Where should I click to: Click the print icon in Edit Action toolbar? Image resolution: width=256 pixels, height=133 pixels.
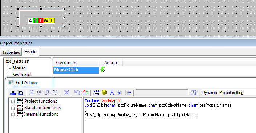(13, 93)
